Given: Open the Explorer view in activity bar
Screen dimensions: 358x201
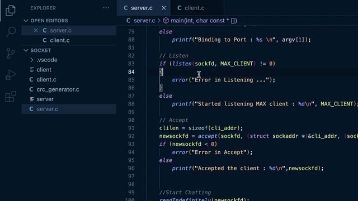Looking at the screenshot, I should (11, 11).
